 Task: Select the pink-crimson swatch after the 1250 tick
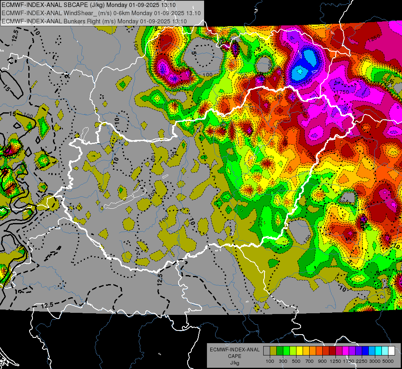[x=339, y=351]
